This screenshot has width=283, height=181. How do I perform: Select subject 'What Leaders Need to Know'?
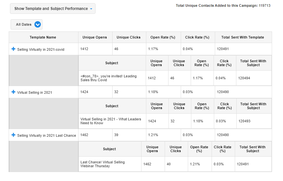pyautogui.click(x=111, y=121)
